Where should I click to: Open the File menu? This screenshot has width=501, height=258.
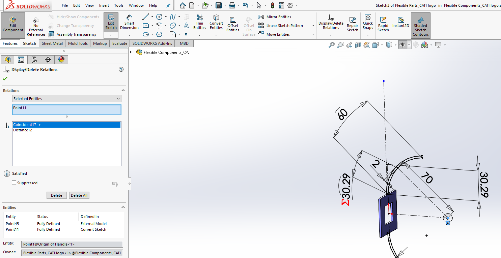click(x=65, y=5)
